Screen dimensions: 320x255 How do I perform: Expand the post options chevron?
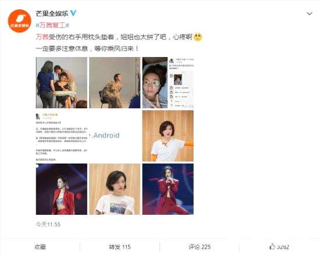(x=310, y=13)
